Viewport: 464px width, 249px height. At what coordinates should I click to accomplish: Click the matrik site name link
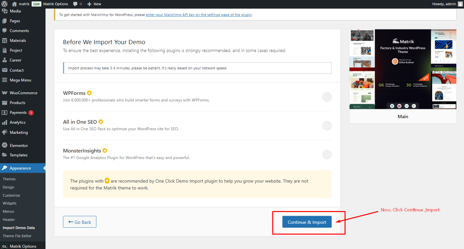coord(25,4)
